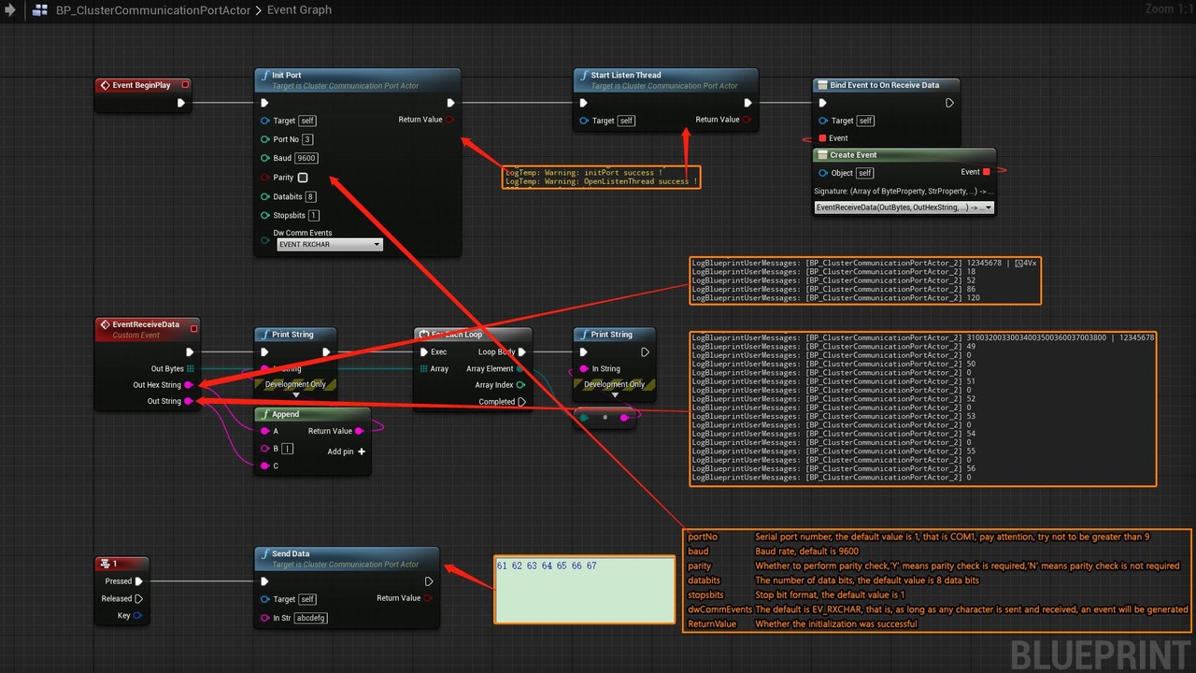This screenshot has height=673, width=1196.
Task: Select the Send Data node title
Action: click(291, 554)
